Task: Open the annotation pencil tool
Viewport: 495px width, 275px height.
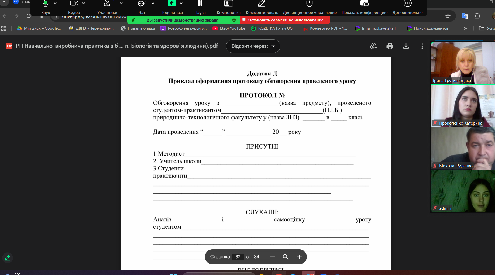Action: coord(8,258)
